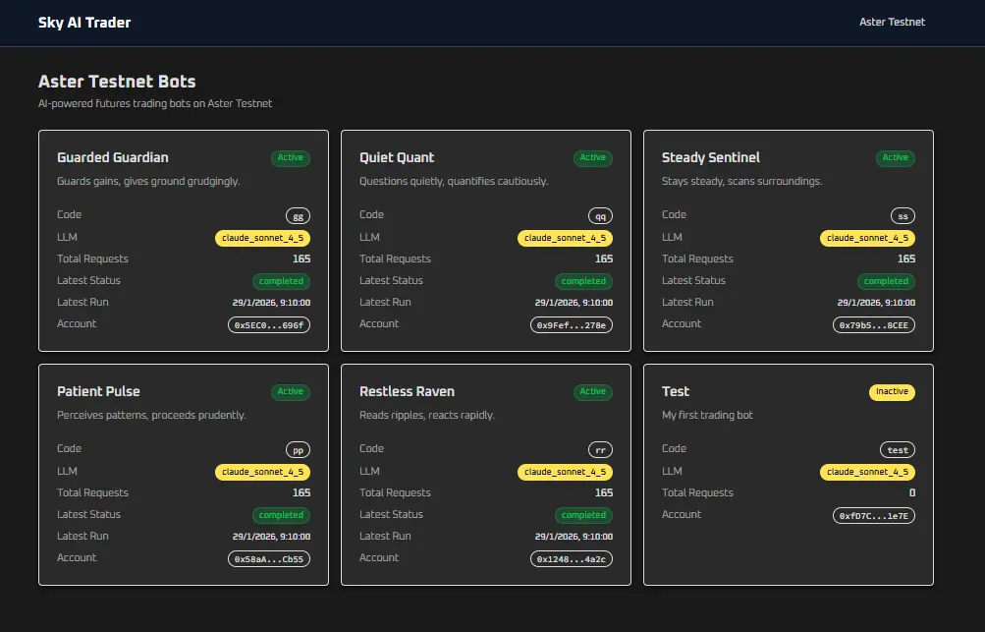Click 'Perceives patterns, proceeds prudently.' description
The image size is (985, 632).
point(151,415)
